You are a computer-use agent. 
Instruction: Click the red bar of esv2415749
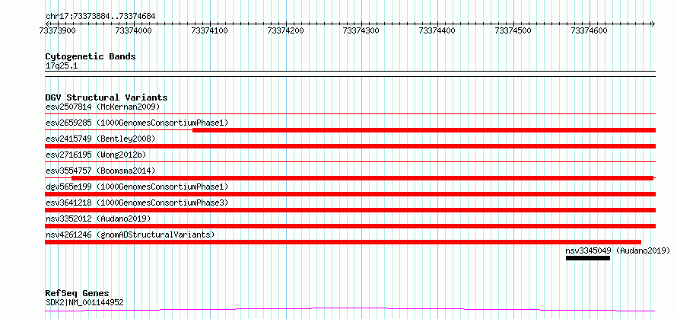[x=350, y=146]
